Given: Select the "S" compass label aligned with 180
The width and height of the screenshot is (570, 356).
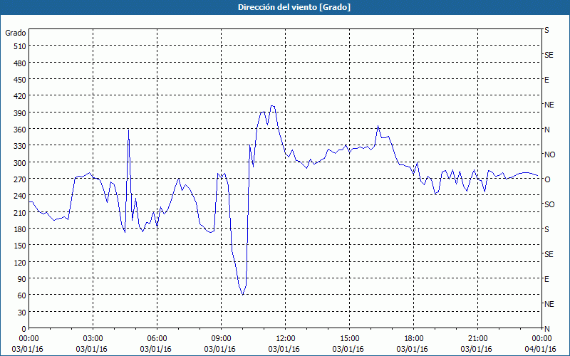Looking at the screenshot, I should (546, 229).
